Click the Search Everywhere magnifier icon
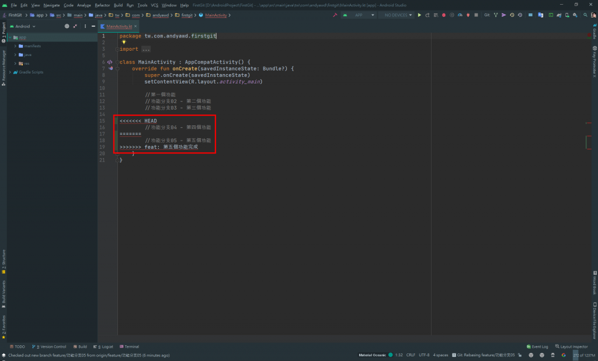Image resolution: width=598 pixels, height=361 pixels. [585, 15]
